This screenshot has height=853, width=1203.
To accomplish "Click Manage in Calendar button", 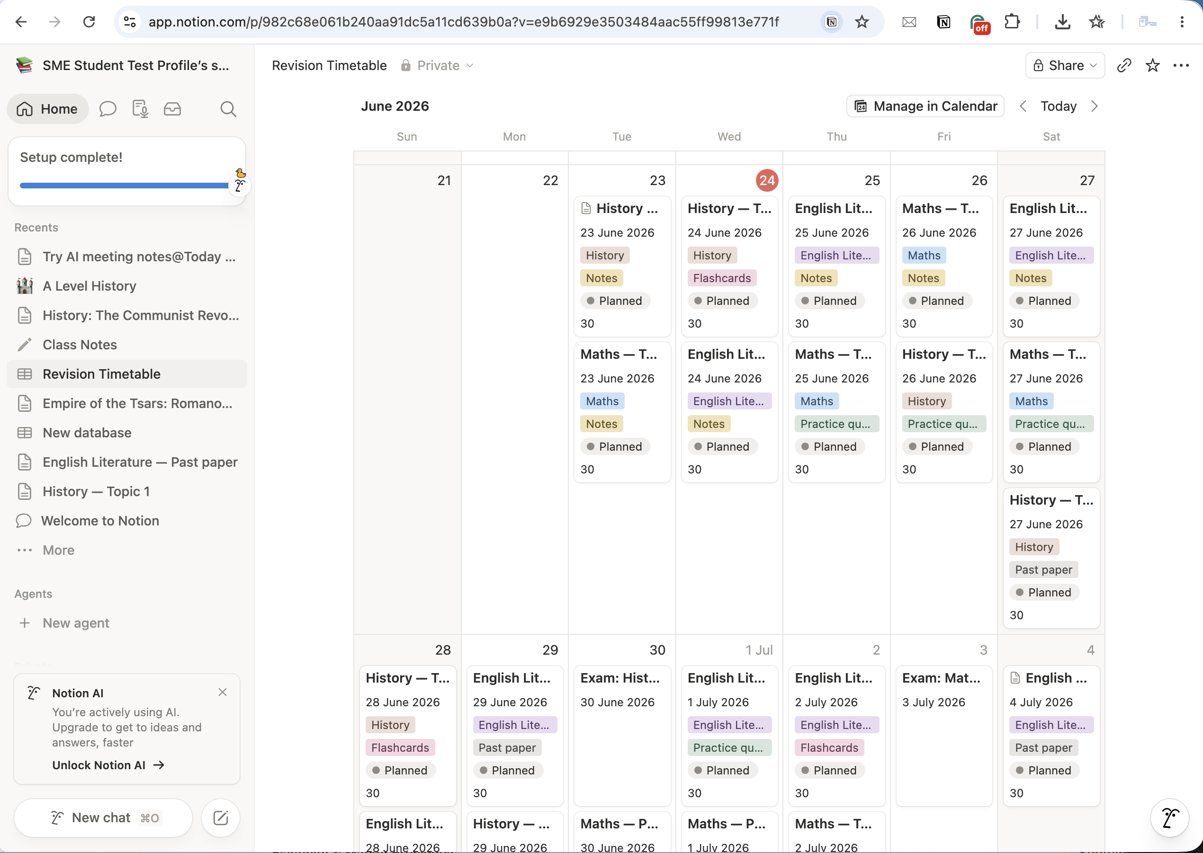I will tap(925, 106).
